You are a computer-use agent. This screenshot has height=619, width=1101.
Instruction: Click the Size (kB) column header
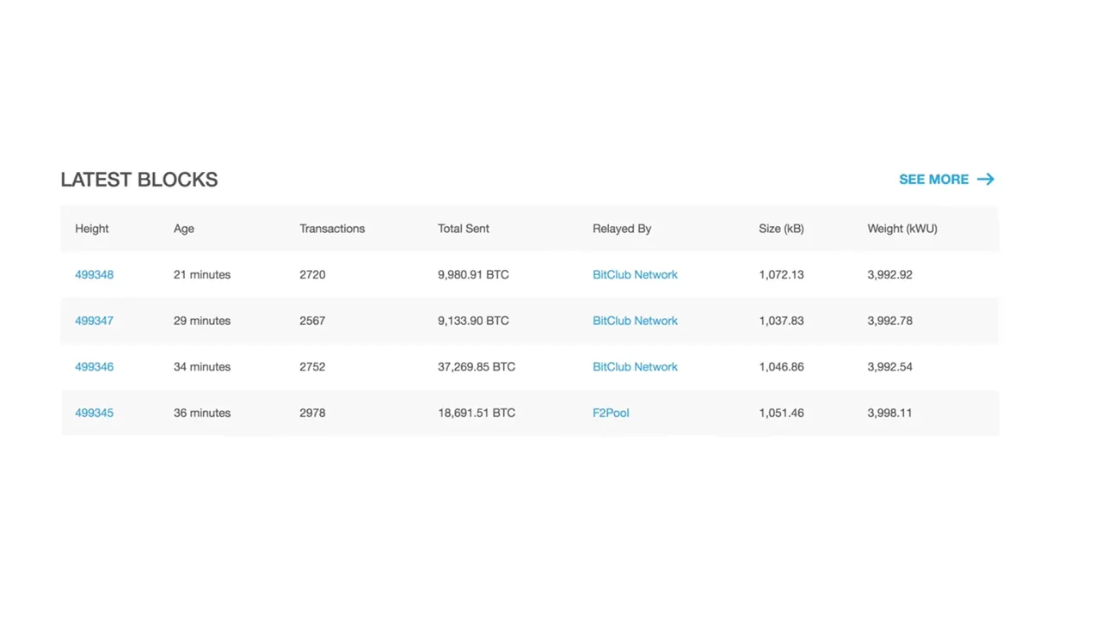[781, 229]
